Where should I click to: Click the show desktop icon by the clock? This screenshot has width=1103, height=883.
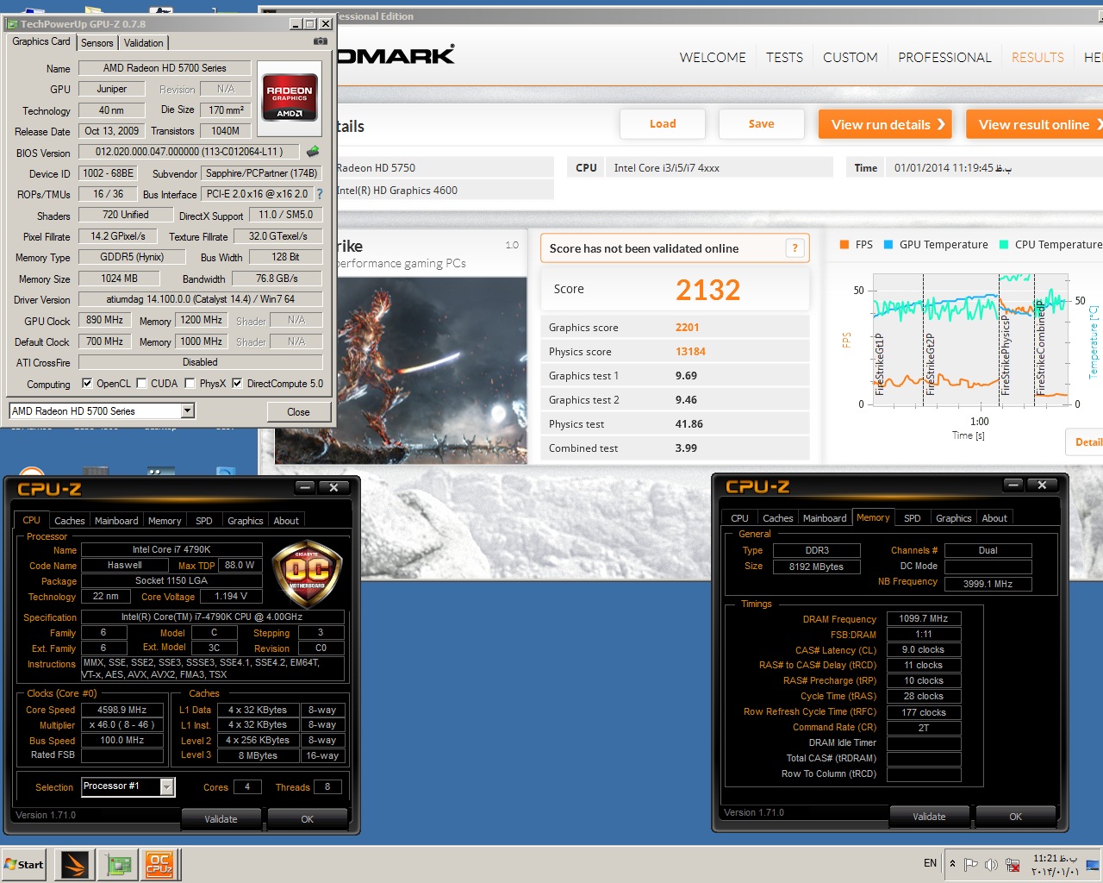(x=1093, y=864)
